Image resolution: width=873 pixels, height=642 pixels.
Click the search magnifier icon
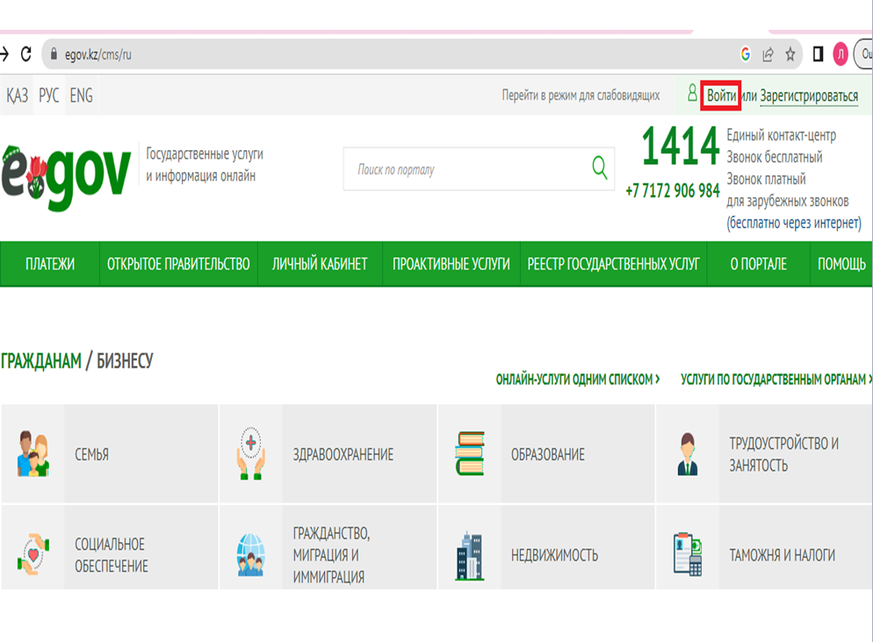[x=599, y=168]
